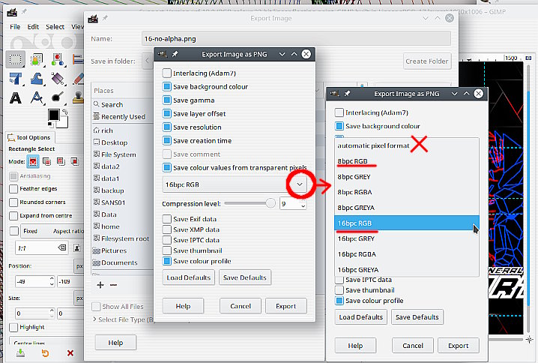Check Show All Files in Export Image
Viewport: 538px width, 363px height.
96,306
